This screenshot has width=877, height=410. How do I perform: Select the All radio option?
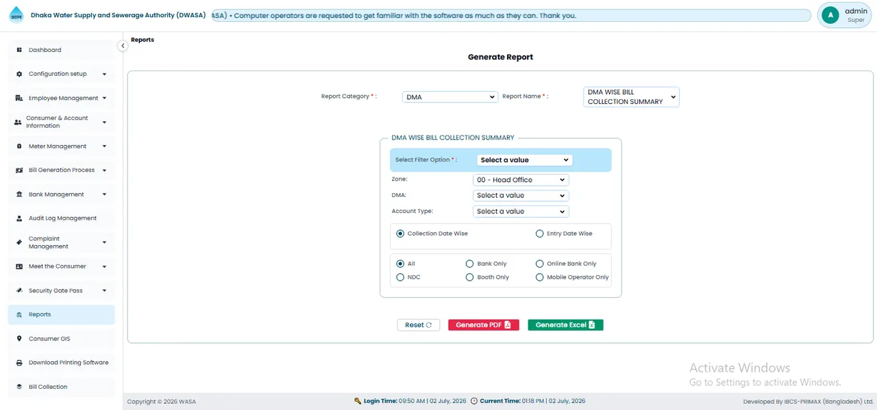coord(400,264)
